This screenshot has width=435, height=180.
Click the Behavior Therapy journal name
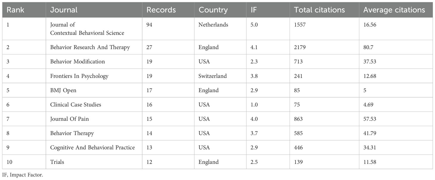point(72,133)
